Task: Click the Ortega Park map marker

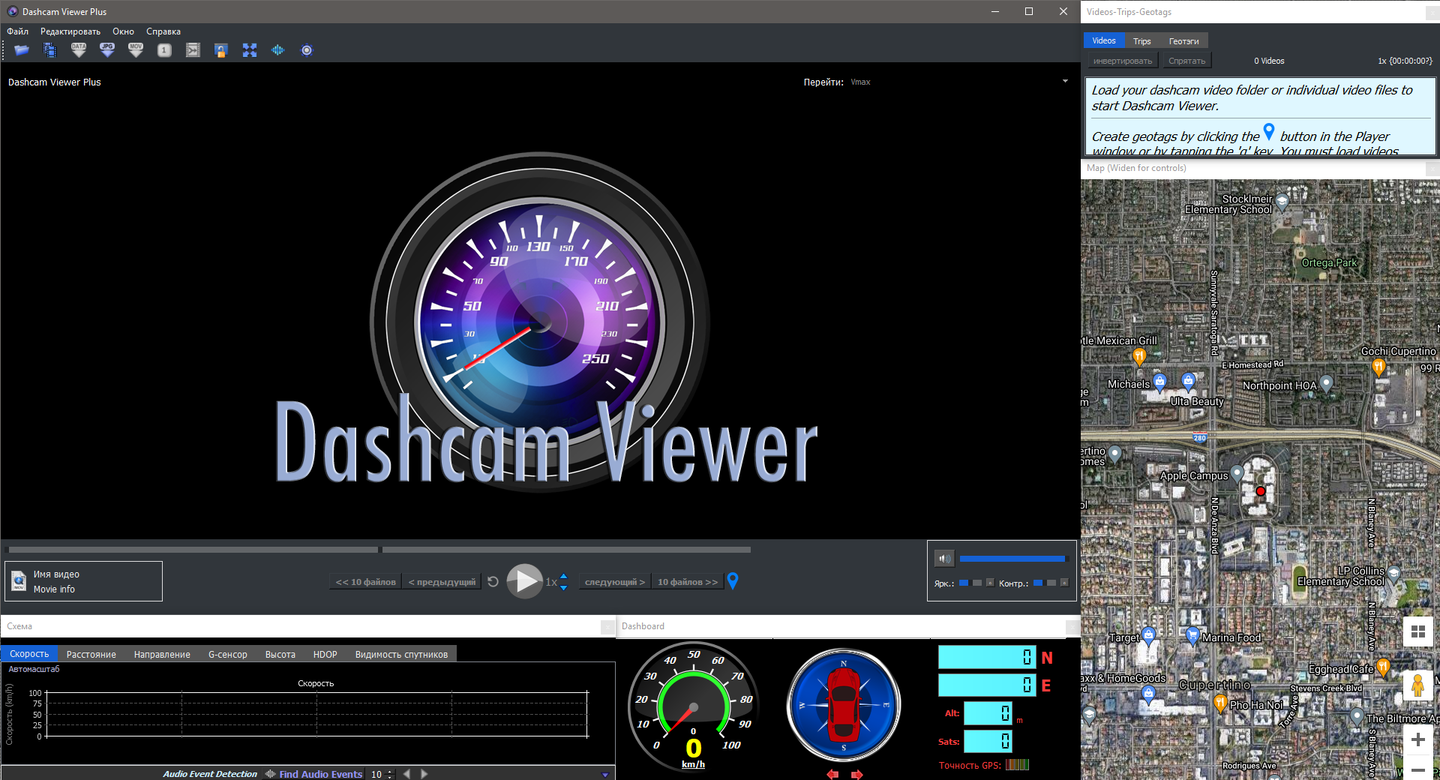Action: [x=1329, y=262]
